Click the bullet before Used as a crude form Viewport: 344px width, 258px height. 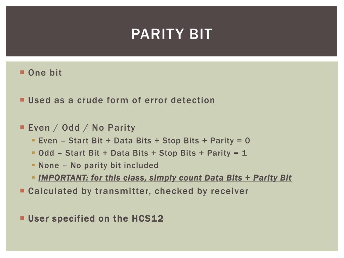pyautogui.click(x=22, y=100)
